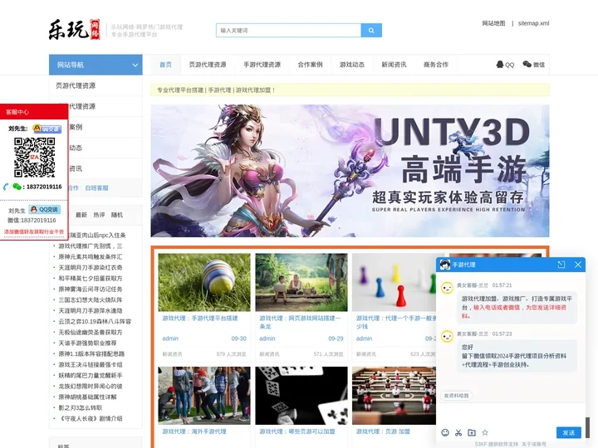The width and height of the screenshot is (598, 448).
Task: Open 游戏代理：网页游戏网站搭建一条龙 article link
Action: tap(300, 322)
